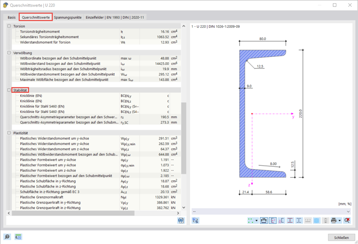Viewport: 358px width, 244px height.
Task: Select Schubfläche in z-Richtung gemäß EC 3
Action: 97,192
